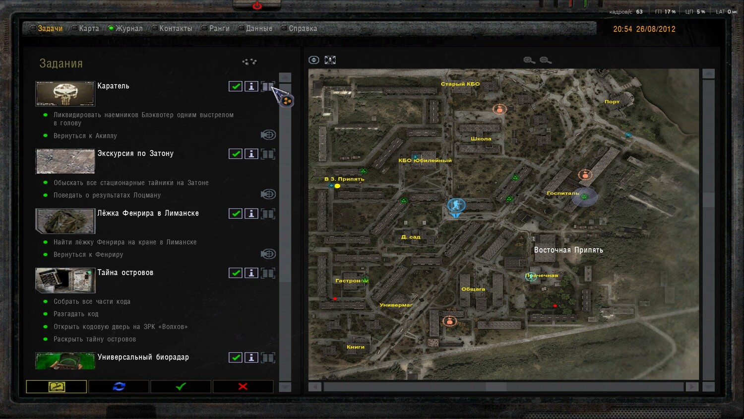Click the round up-down arrows button above the map
This screenshot has height=419, width=744.
point(314,60)
